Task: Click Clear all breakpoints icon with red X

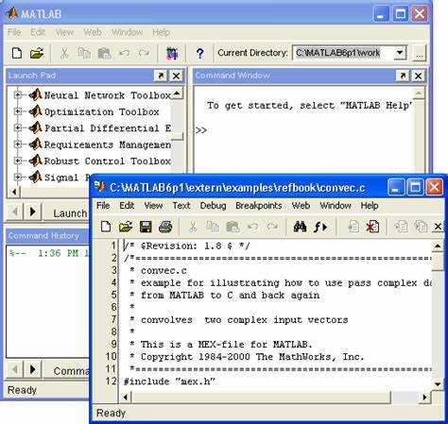Action: pos(372,227)
